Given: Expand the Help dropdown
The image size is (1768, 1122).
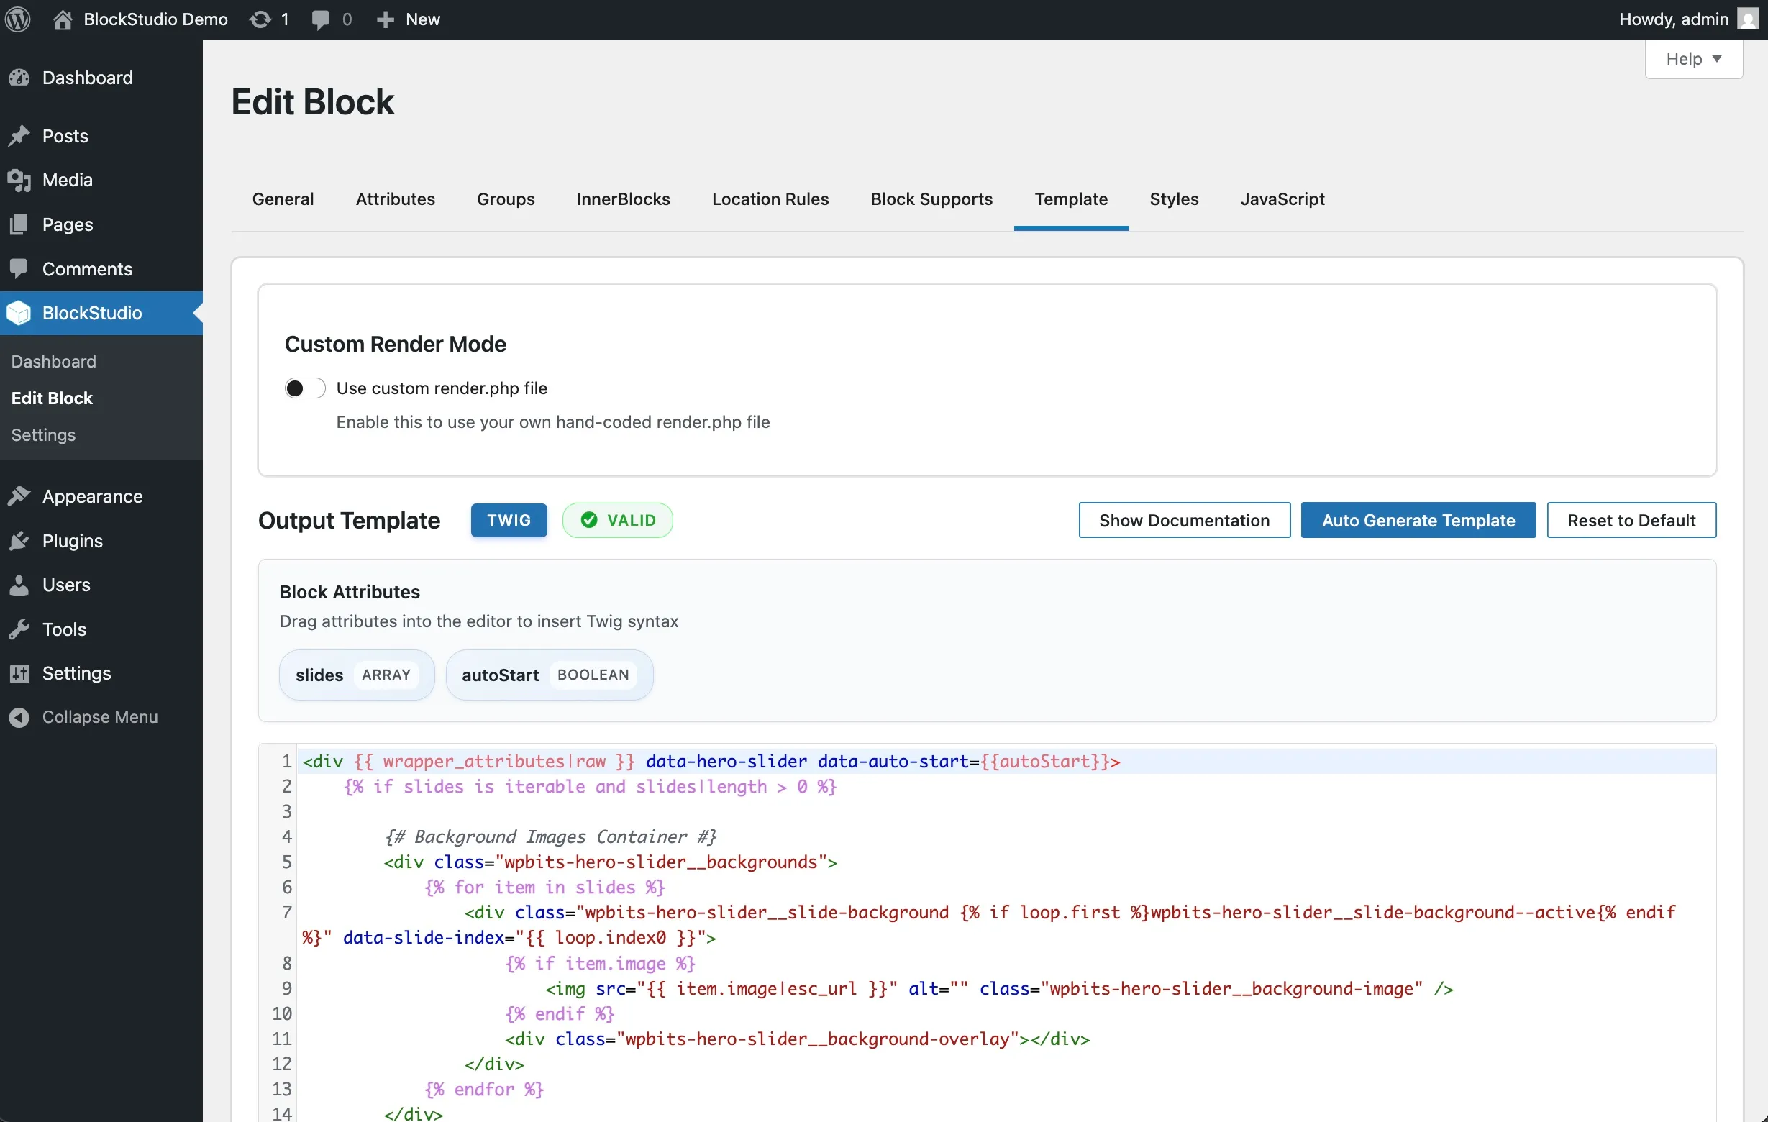Looking at the screenshot, I should [1693, 59].
